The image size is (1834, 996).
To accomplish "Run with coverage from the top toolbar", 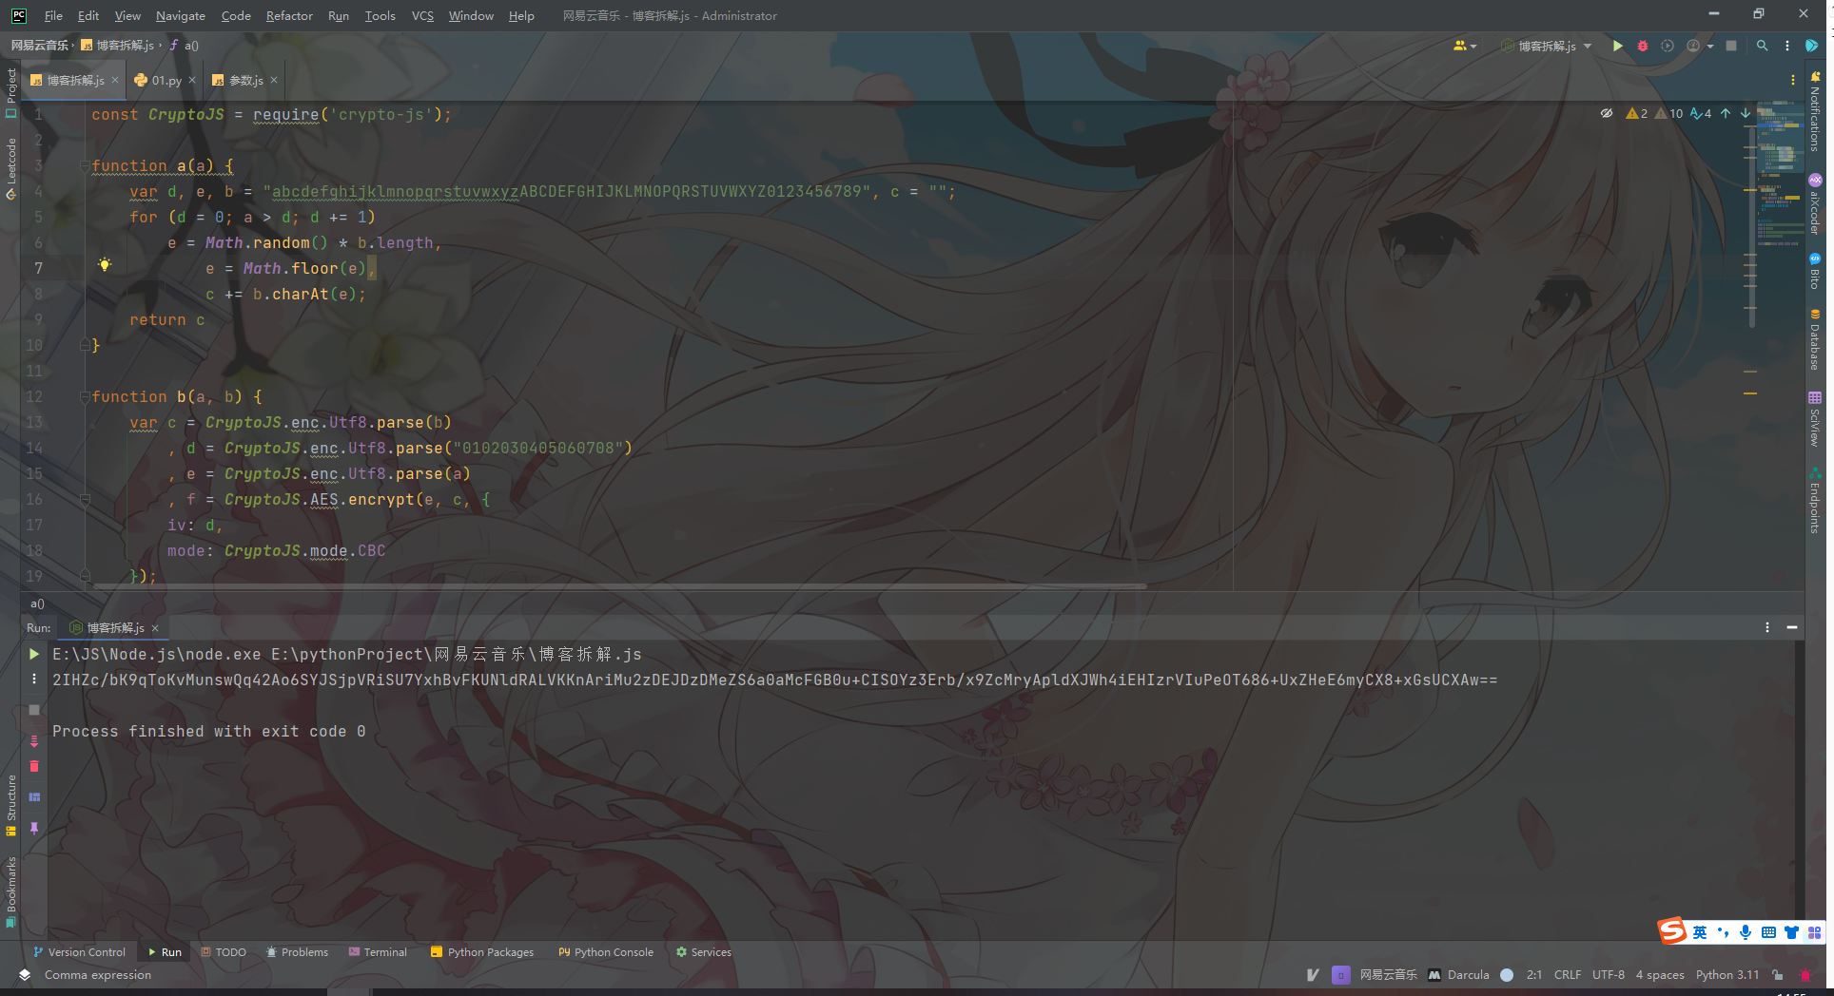I will (x=1668, y=46).
